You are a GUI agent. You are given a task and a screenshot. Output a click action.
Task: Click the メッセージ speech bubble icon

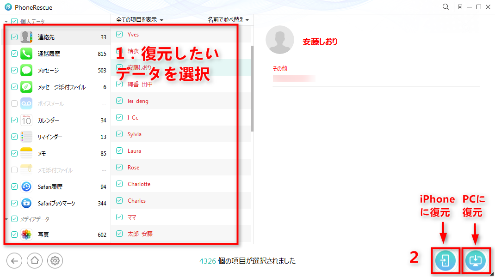tap(26, 70)
